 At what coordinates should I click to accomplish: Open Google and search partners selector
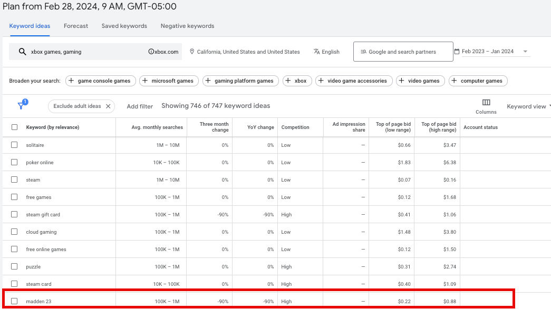[x=403, y=52]
